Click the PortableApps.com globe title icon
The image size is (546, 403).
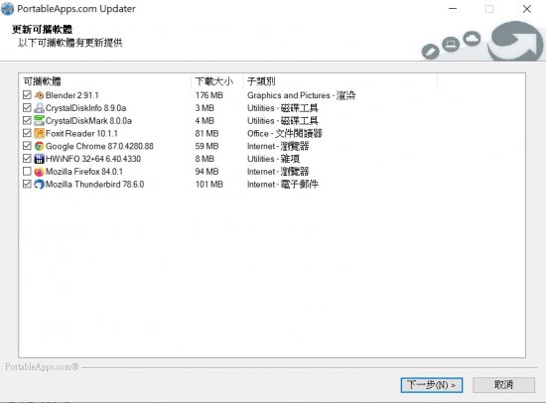click(8, 9)
